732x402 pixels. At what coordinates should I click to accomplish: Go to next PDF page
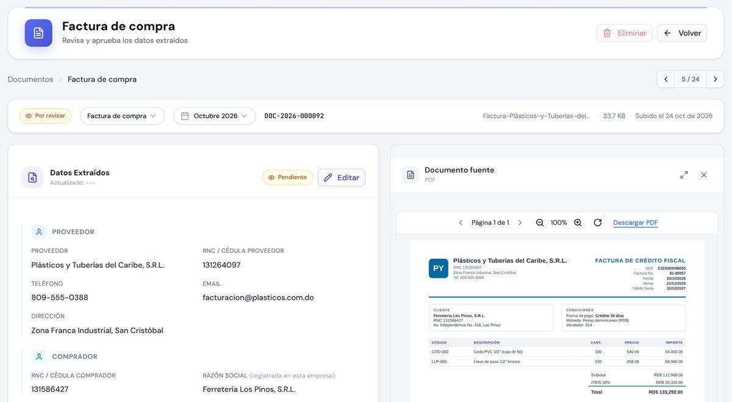pyautogui.click(x=520, y=223)
